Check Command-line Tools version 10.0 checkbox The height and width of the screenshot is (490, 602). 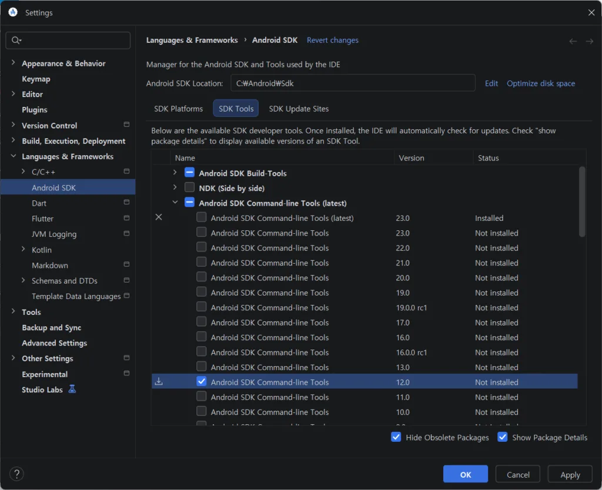point(201,411)
